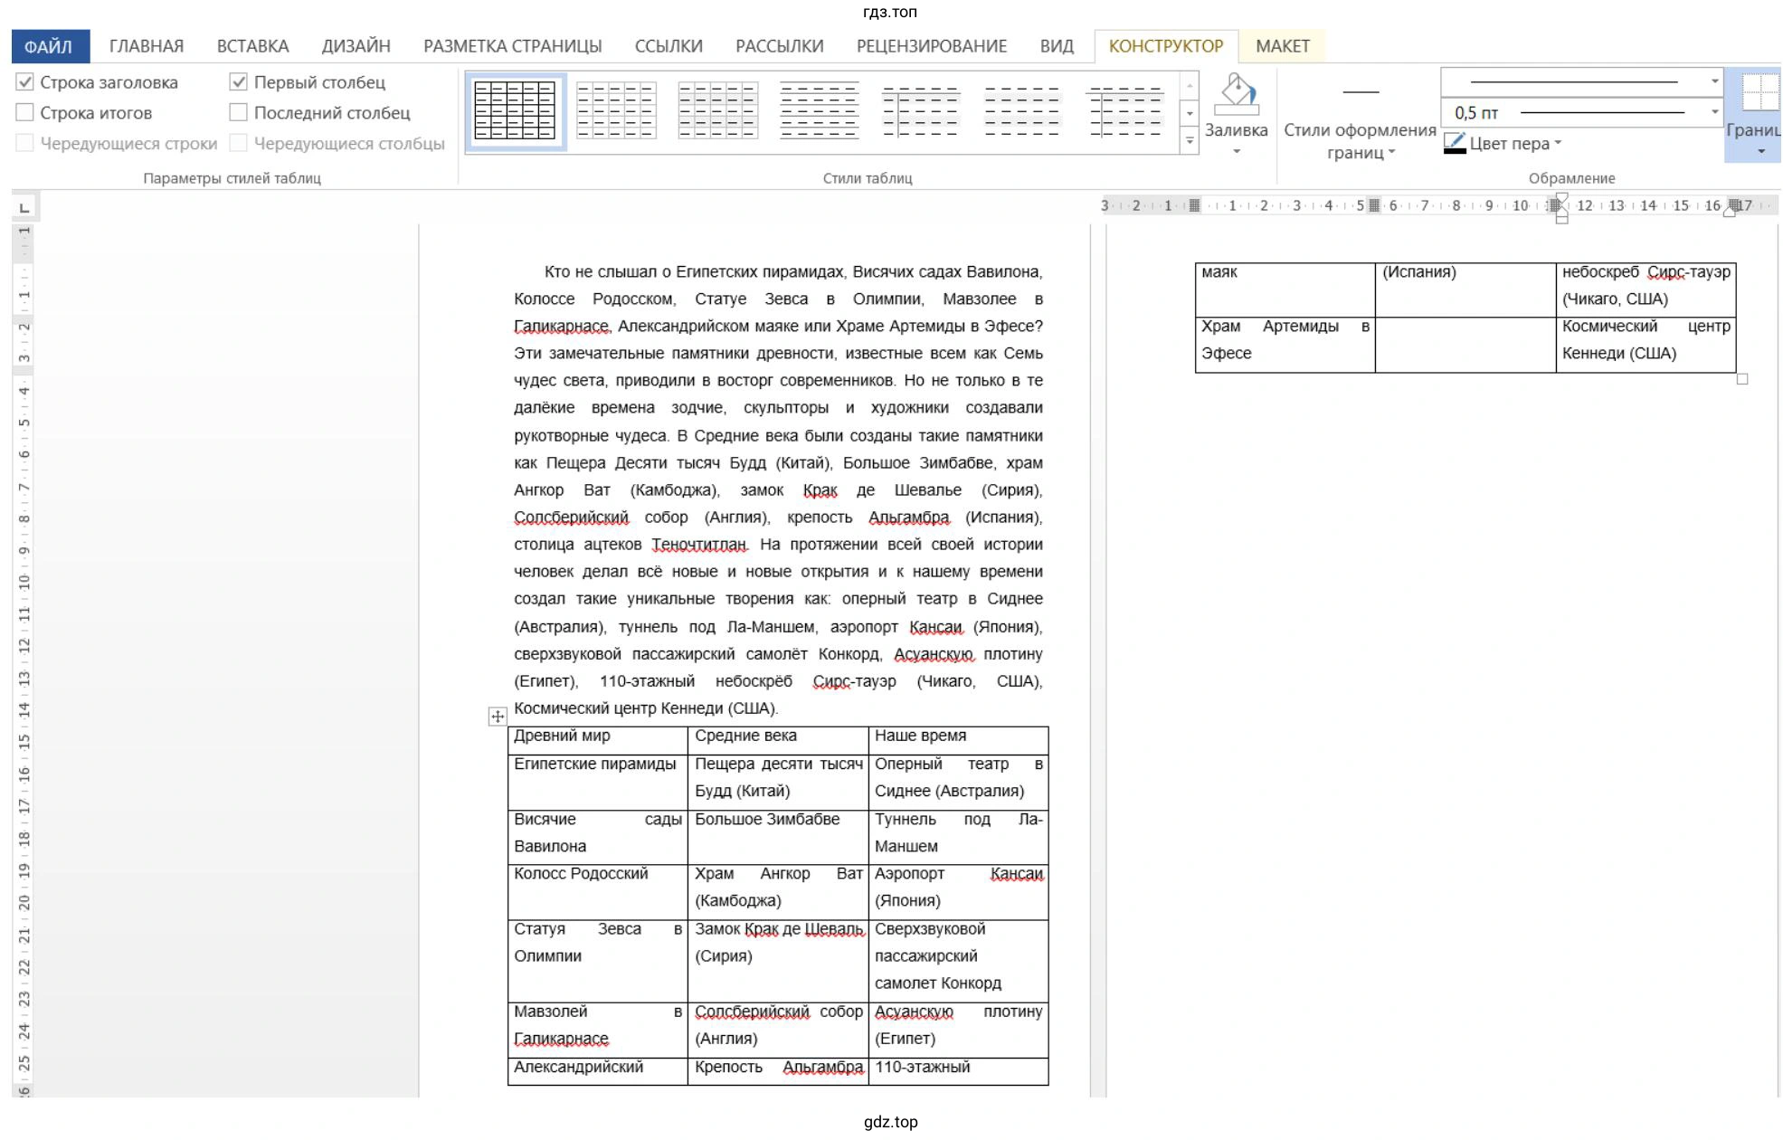The height and width of the screenshot is (1140, 1783).
Task: Select the ВИД tab
Action: click(x=1056, y=46)
